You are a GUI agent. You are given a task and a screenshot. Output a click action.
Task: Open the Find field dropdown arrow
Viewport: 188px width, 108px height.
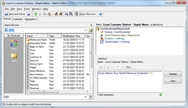click(x=85, y=97)
